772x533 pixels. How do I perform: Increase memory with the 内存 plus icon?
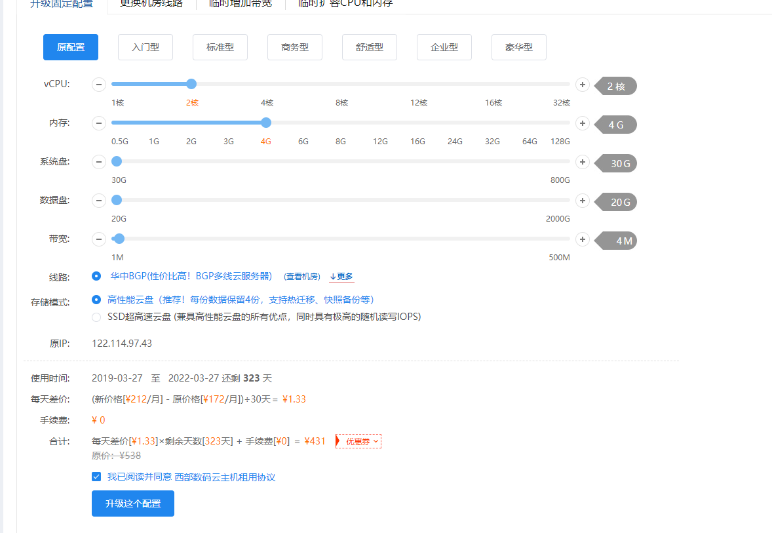click(x=582, y=123)
